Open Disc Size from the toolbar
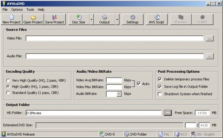 pyautogui.click(x=79, y=19)
